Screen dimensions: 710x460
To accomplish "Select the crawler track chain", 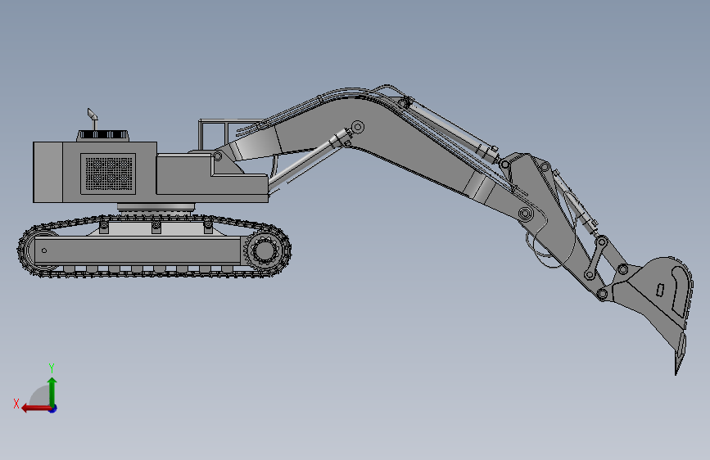I will click(x=155, y=246).
